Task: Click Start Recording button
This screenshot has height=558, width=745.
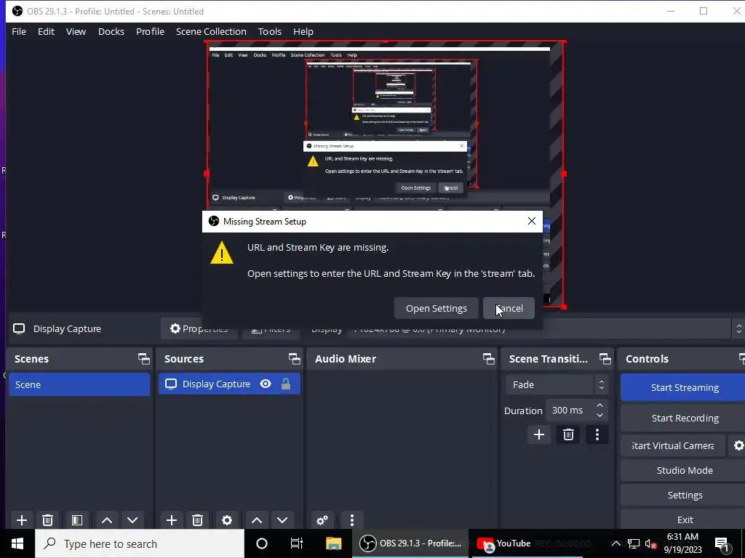Action: pyautogui.click(x=684, y=418)
